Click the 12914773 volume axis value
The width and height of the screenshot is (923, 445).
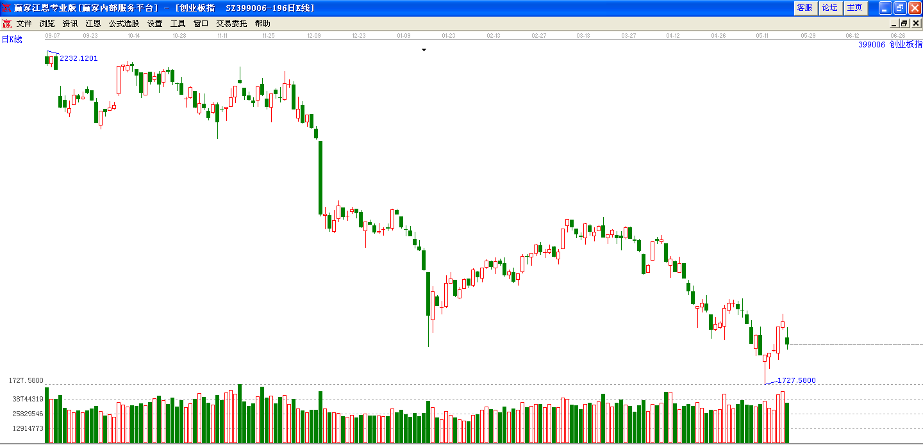pyautogui.click(x=28, y=428)
